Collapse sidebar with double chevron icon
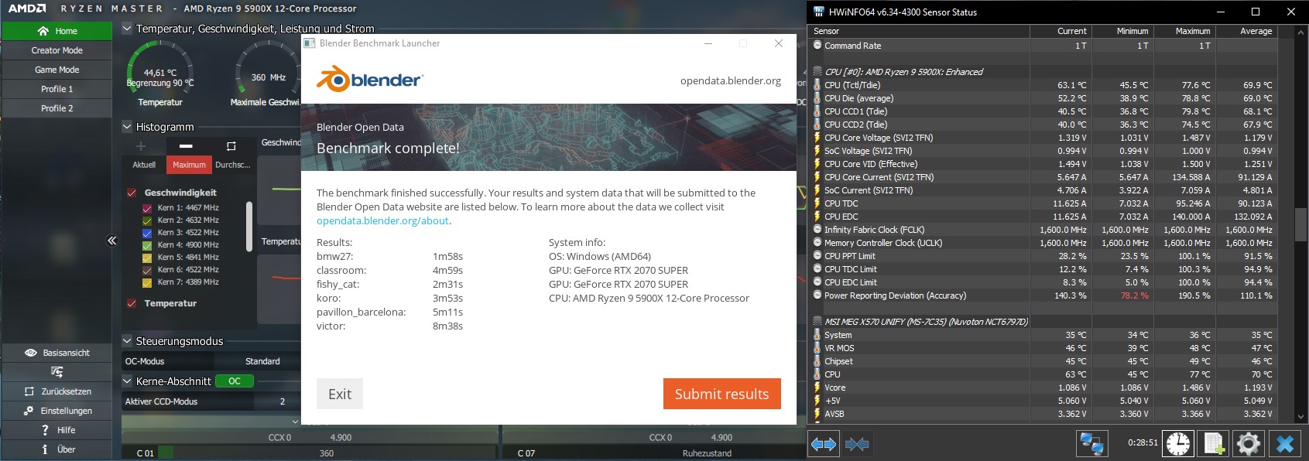This screenshot has height=461, width=1309. click(111, 241)
